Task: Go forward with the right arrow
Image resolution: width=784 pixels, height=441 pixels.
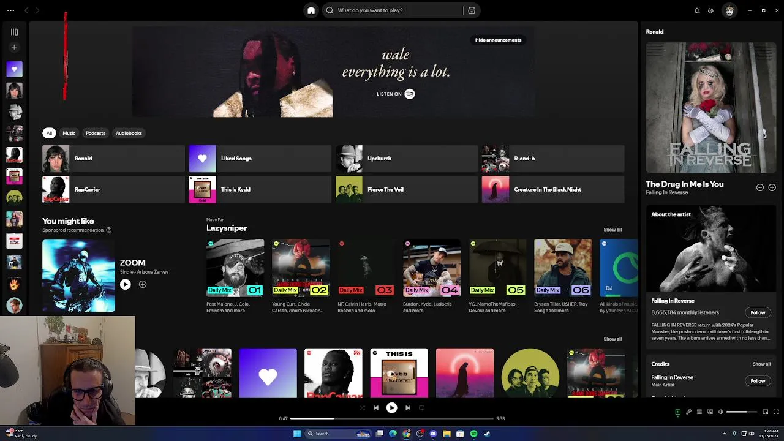Action: [37, 10]
